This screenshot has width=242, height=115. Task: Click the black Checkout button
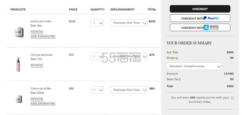point(200,9)
